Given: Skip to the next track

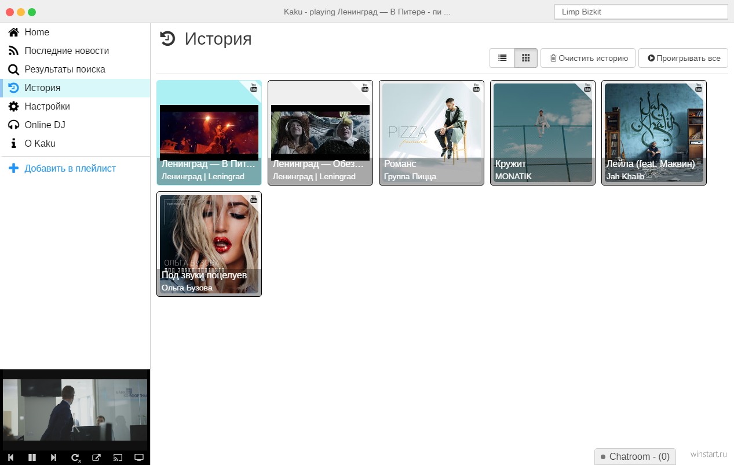Looking at the screenshot, I should tap(53, 457).
